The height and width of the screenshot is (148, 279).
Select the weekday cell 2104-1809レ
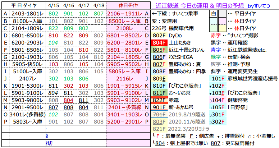(x=27, y=28)
